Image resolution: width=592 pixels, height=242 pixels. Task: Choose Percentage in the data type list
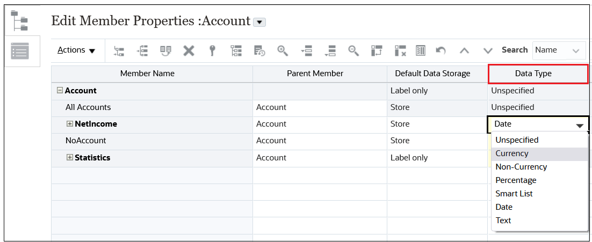516,180
